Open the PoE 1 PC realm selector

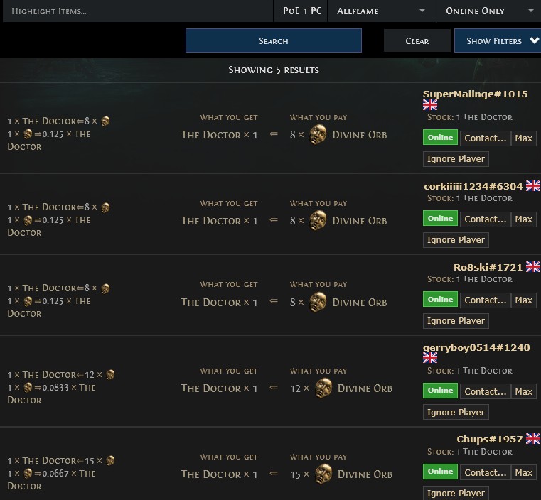pos(301,11)
